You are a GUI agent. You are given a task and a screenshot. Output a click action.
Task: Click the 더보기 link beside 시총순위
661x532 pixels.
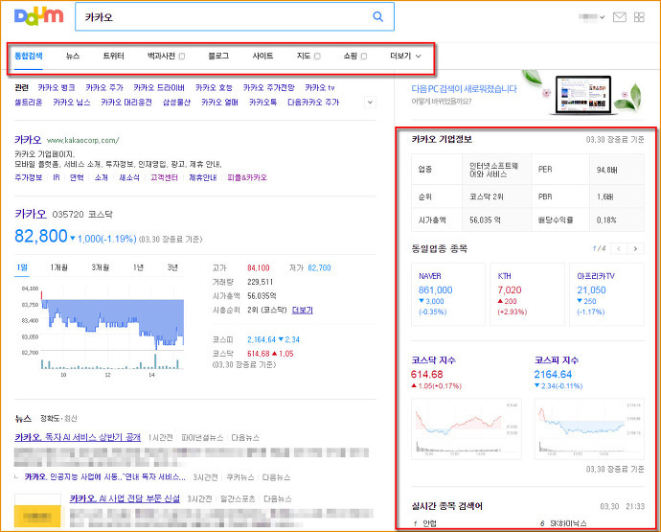[303, 310]
